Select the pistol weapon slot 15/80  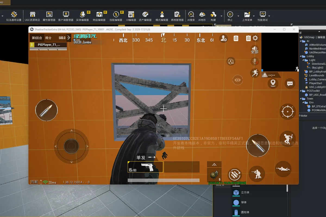tap(145, 167)
